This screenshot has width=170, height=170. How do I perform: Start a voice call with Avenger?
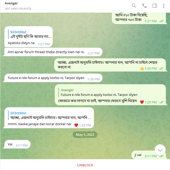144,6
